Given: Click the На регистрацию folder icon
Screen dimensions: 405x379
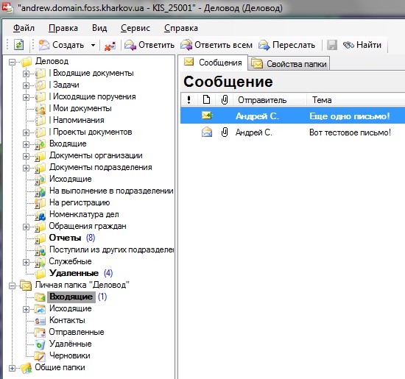Looking at the screenshot, I should click(40, 203).
